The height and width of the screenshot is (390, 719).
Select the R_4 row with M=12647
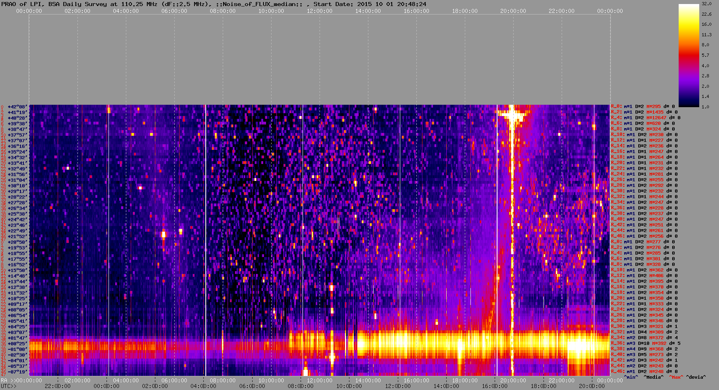click(646, 118)
